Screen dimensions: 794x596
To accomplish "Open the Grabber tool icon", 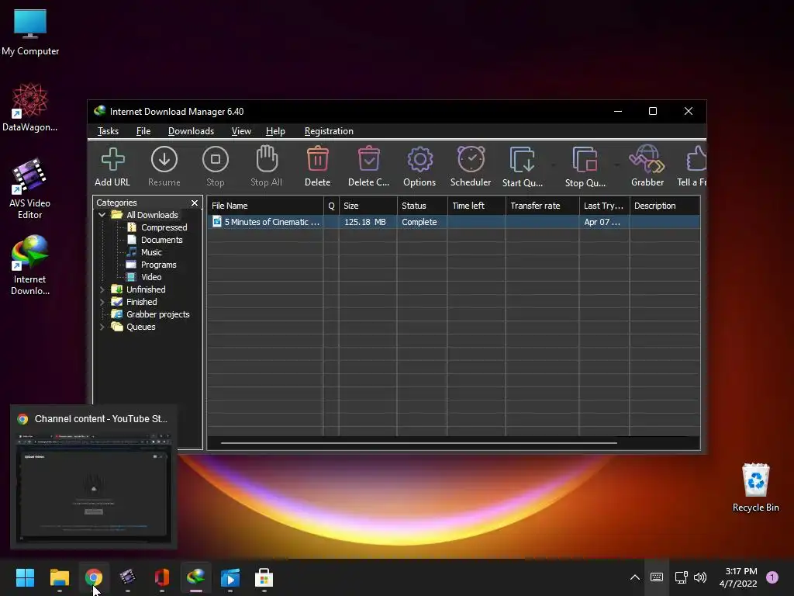I will [647, 166].
